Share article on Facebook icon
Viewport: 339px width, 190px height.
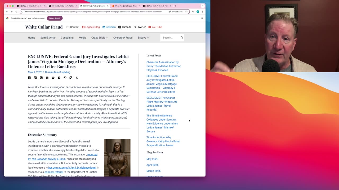tap(29, 78)
